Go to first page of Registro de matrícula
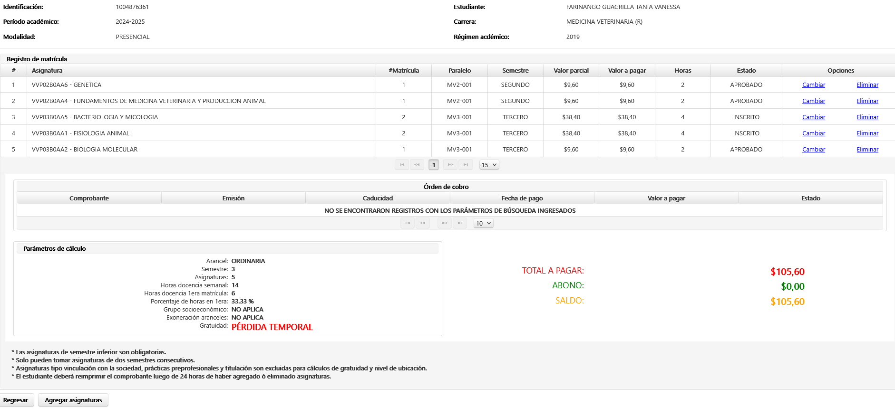The width and height of the screenshot is (895, 416). coord(402,165)
